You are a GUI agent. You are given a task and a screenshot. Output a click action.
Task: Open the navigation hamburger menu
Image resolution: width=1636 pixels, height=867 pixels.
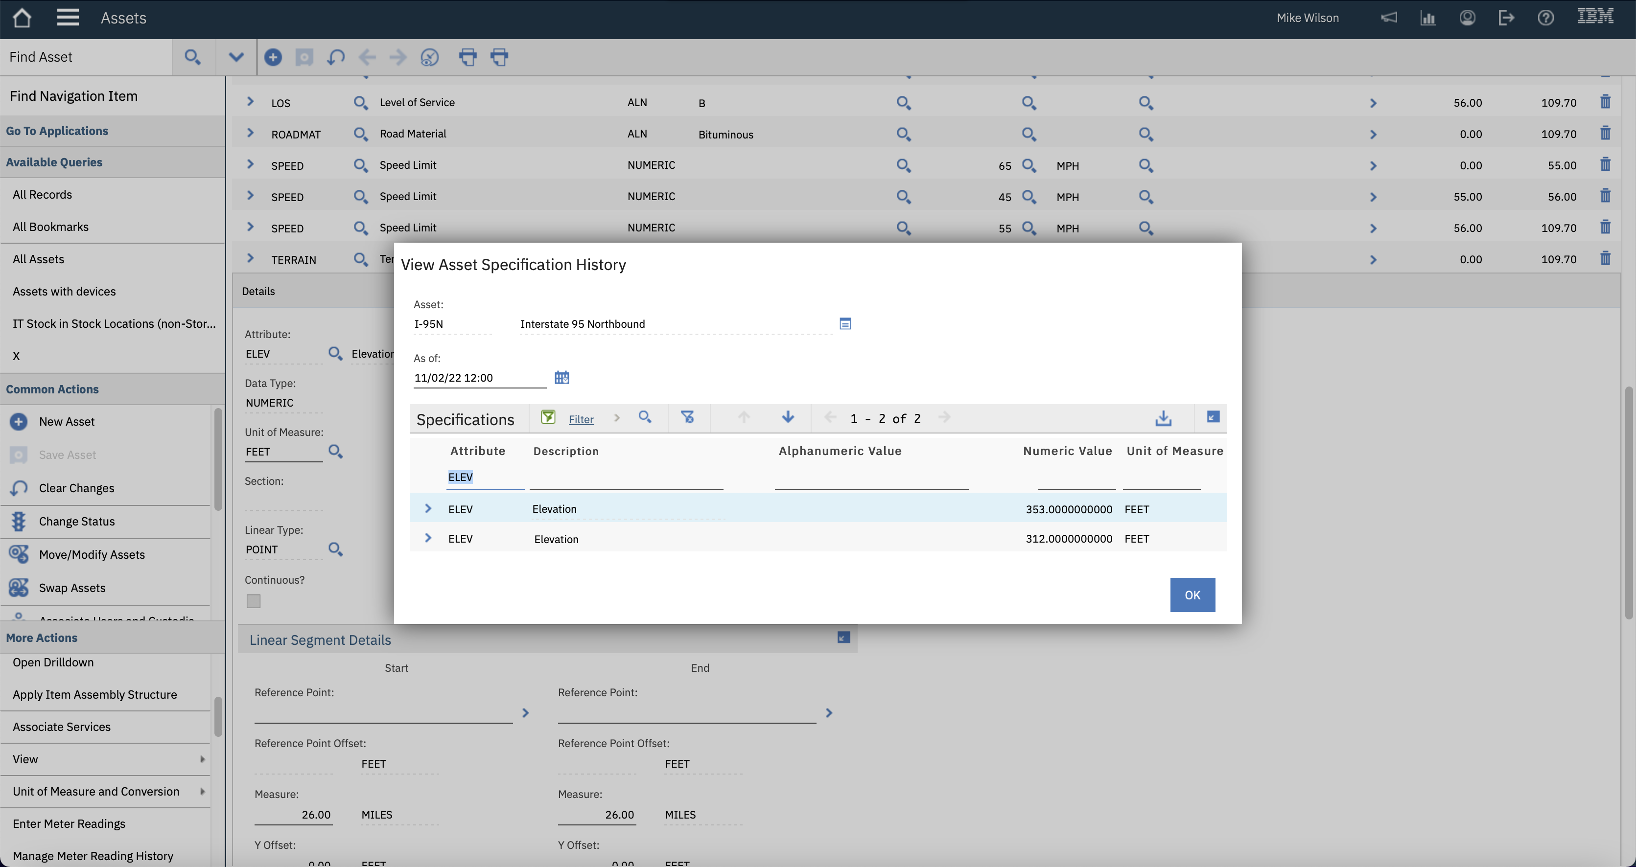pos(68,17)
